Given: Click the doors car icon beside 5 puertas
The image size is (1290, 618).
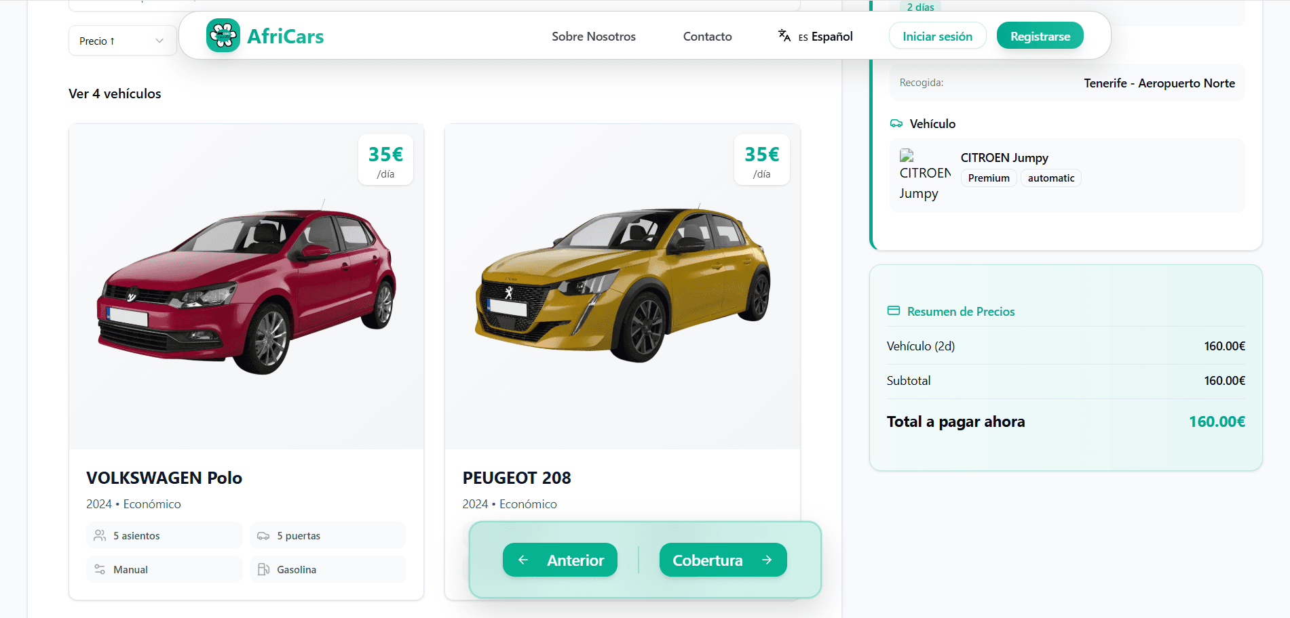Looking at the screenshot, I should [263, 535].
